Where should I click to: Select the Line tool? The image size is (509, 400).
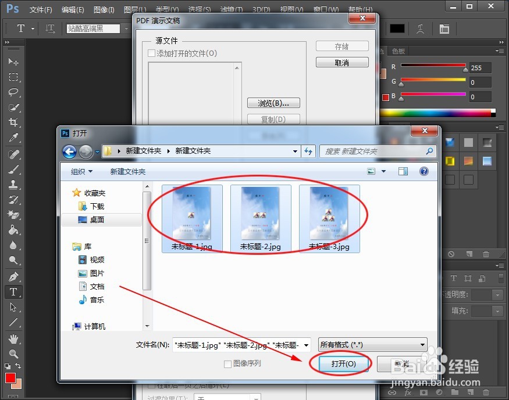coord(13,322)
